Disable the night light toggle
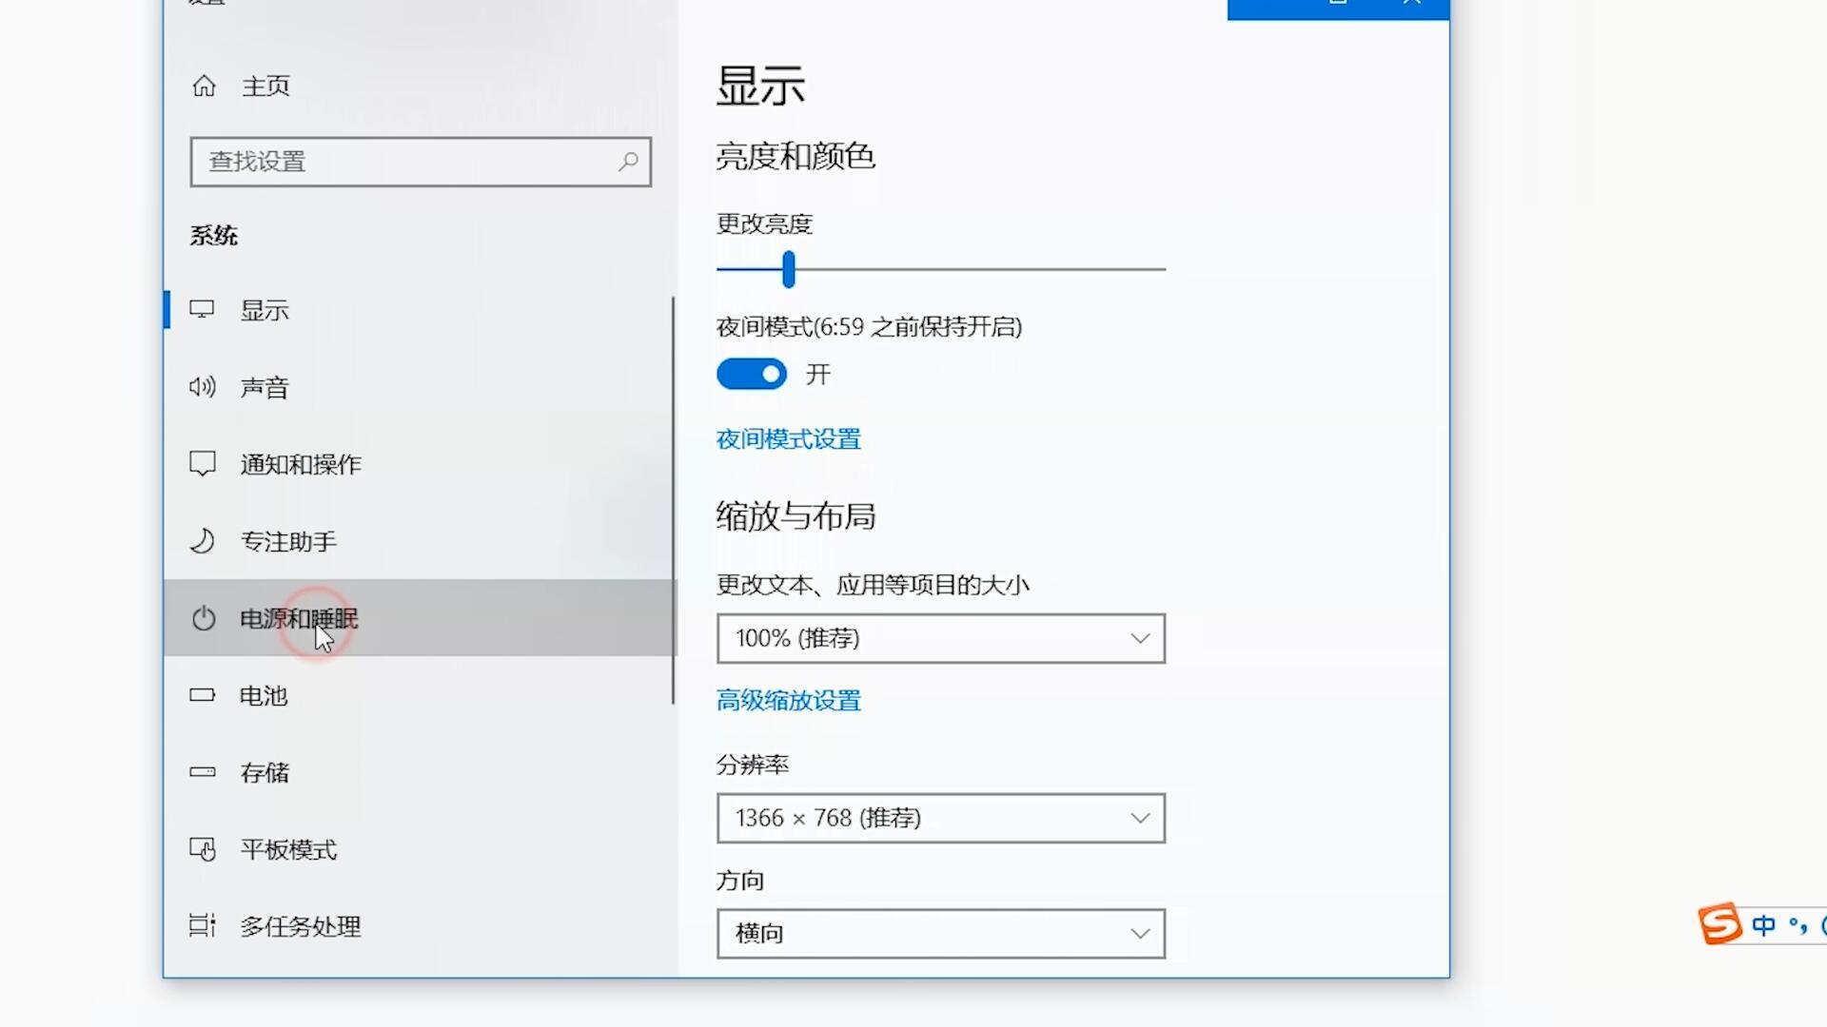Screen dimensions: 1827x1027 [x=751, y=374]
